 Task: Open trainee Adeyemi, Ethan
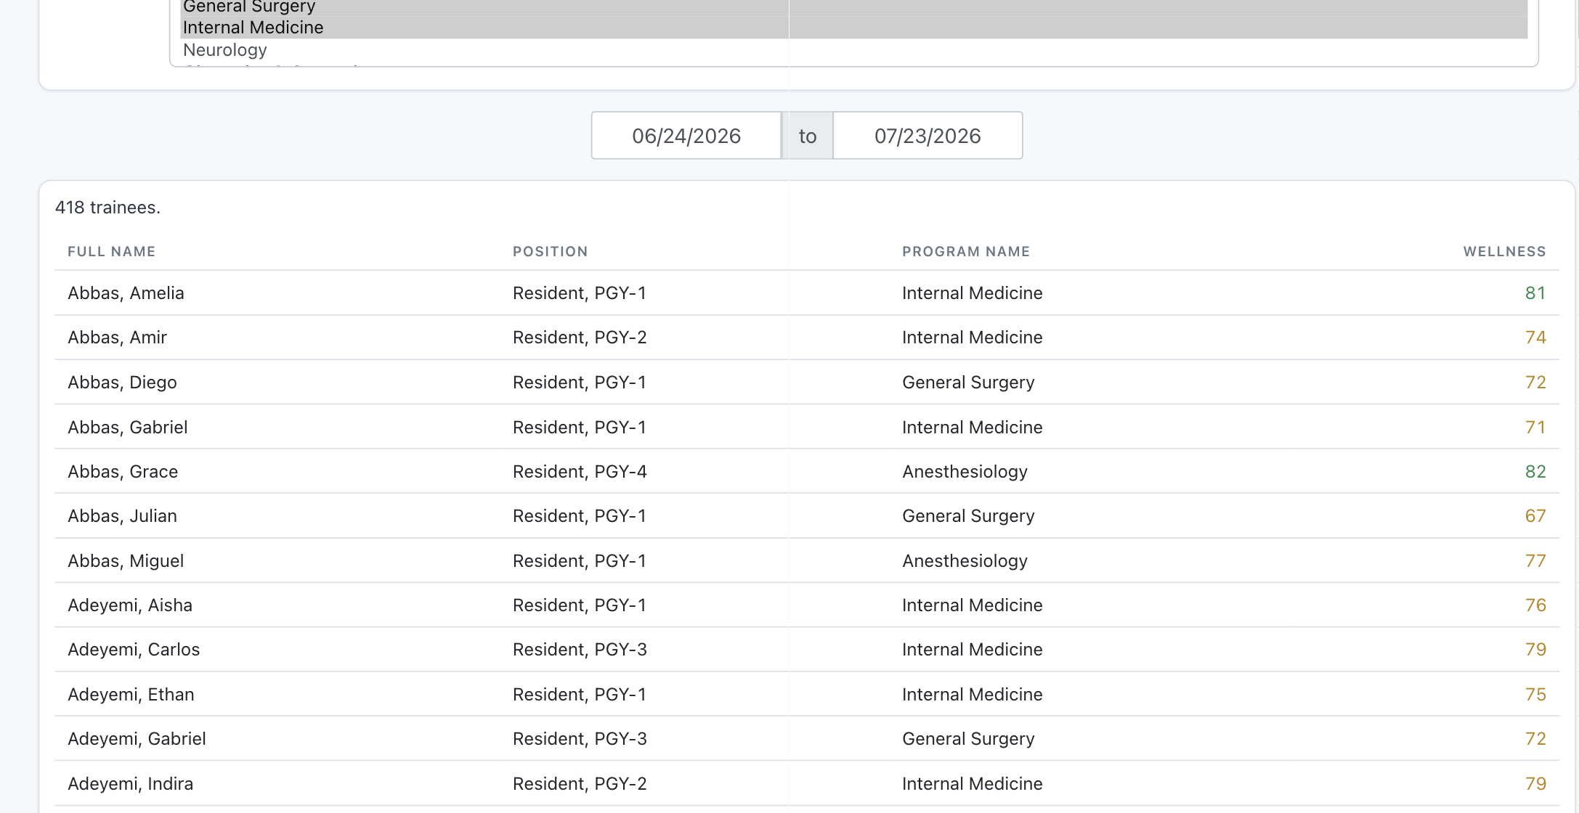click(131, 695)
